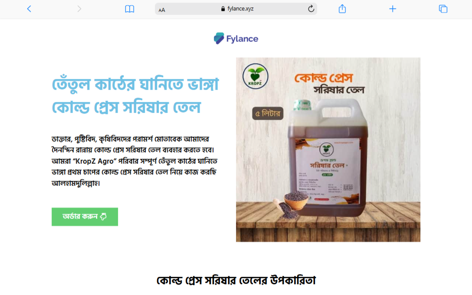
Task: Click the forward navigation arrow
Action: click(79, 9)
